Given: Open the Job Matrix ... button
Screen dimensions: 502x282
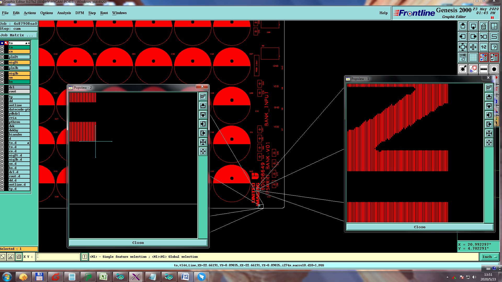Looking at the screenshot, I should [19, 35].
